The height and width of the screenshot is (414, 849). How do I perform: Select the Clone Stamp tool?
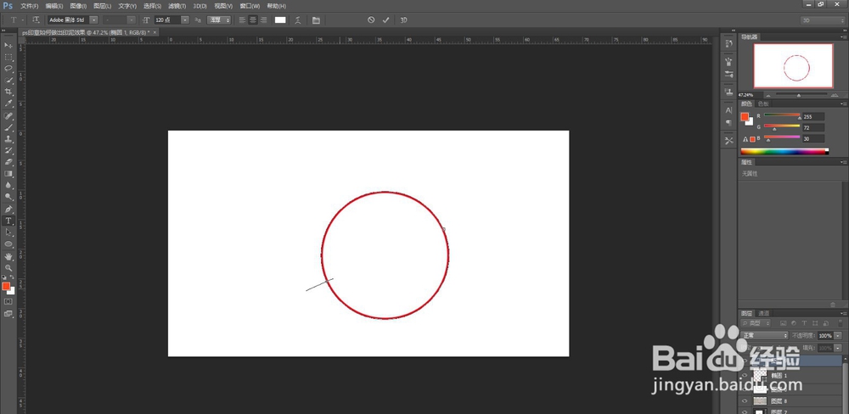(x=8, y=139)
